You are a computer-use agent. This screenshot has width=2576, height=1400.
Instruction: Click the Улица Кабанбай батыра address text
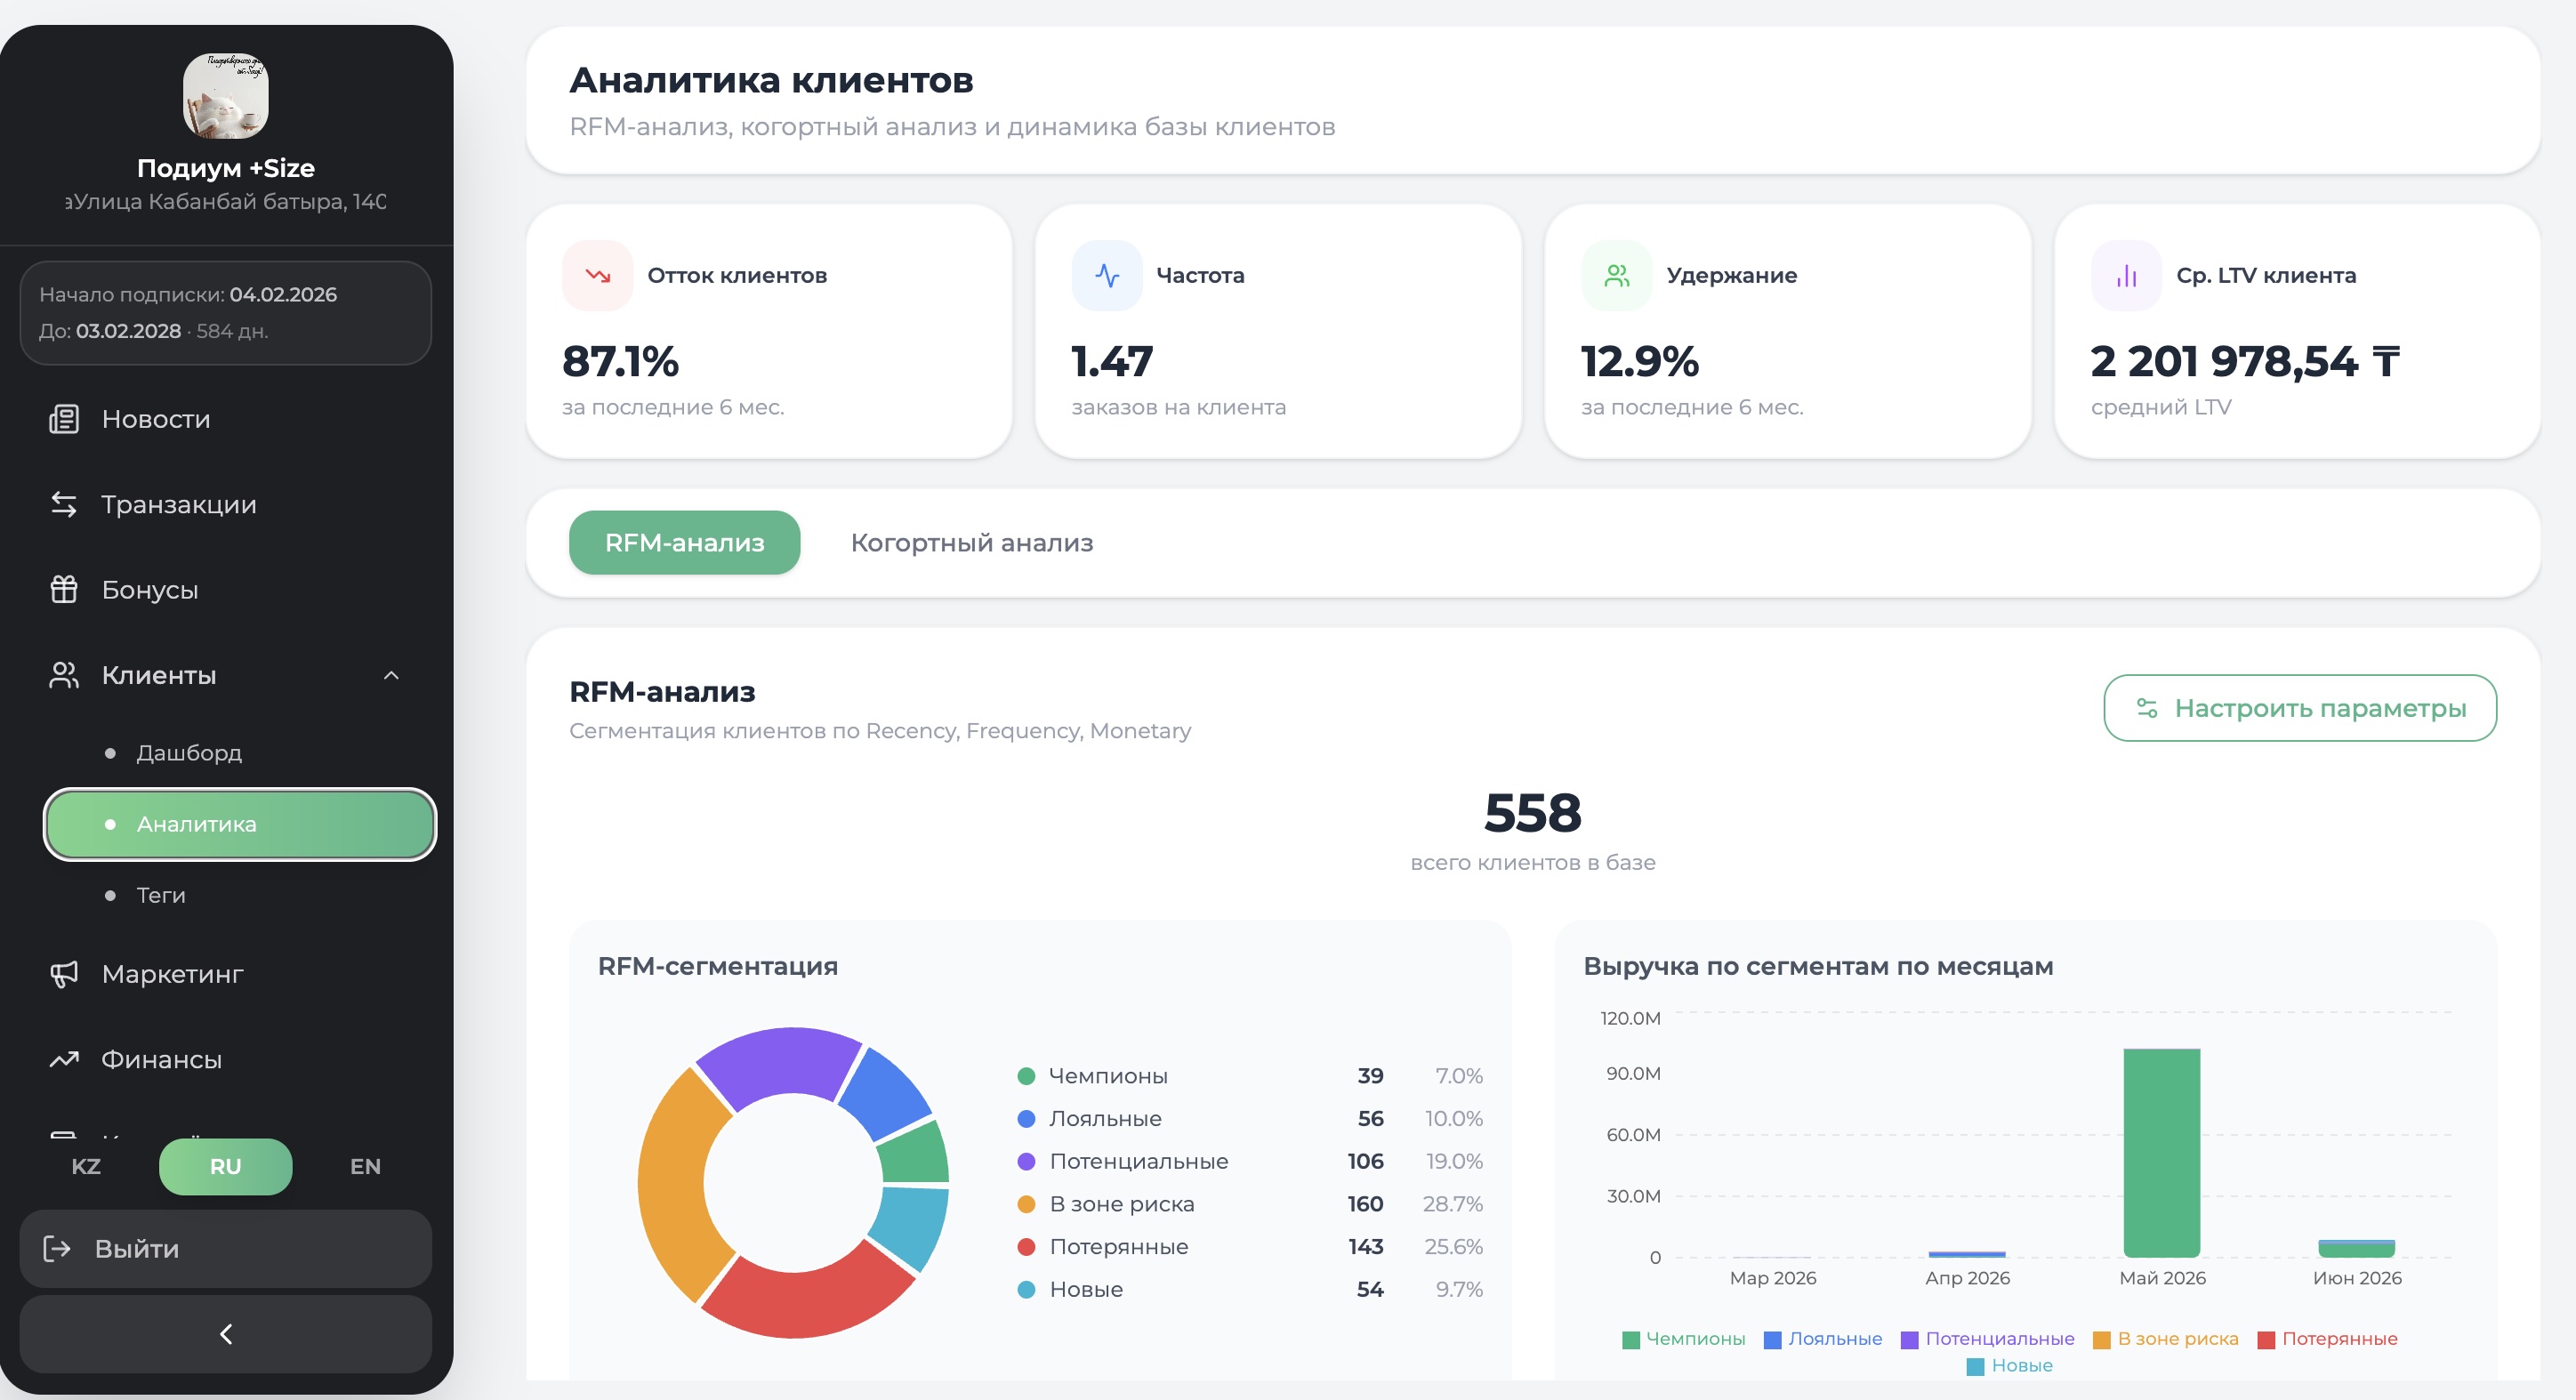pos(226,202)
